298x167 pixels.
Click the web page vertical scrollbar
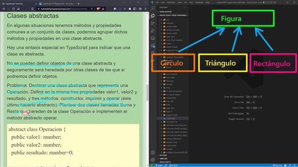coord(148,93)
